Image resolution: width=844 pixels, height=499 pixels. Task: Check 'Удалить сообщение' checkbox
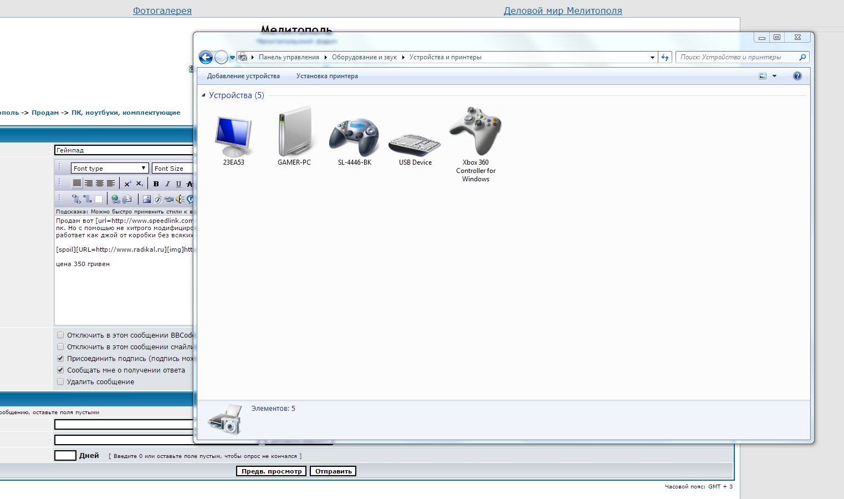[x=60, y=381]
